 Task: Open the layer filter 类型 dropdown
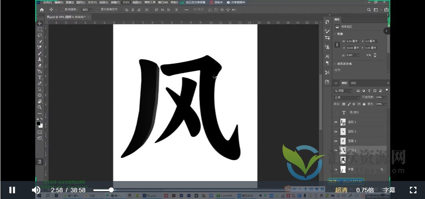click(x=343, y=91)
